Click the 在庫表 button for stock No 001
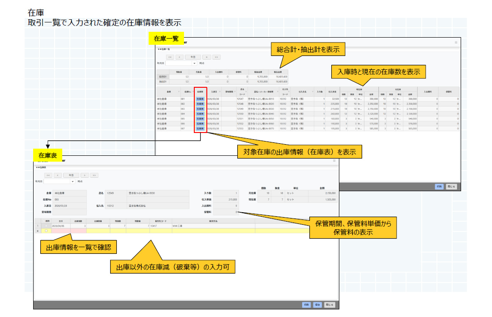 pos(200,99)
